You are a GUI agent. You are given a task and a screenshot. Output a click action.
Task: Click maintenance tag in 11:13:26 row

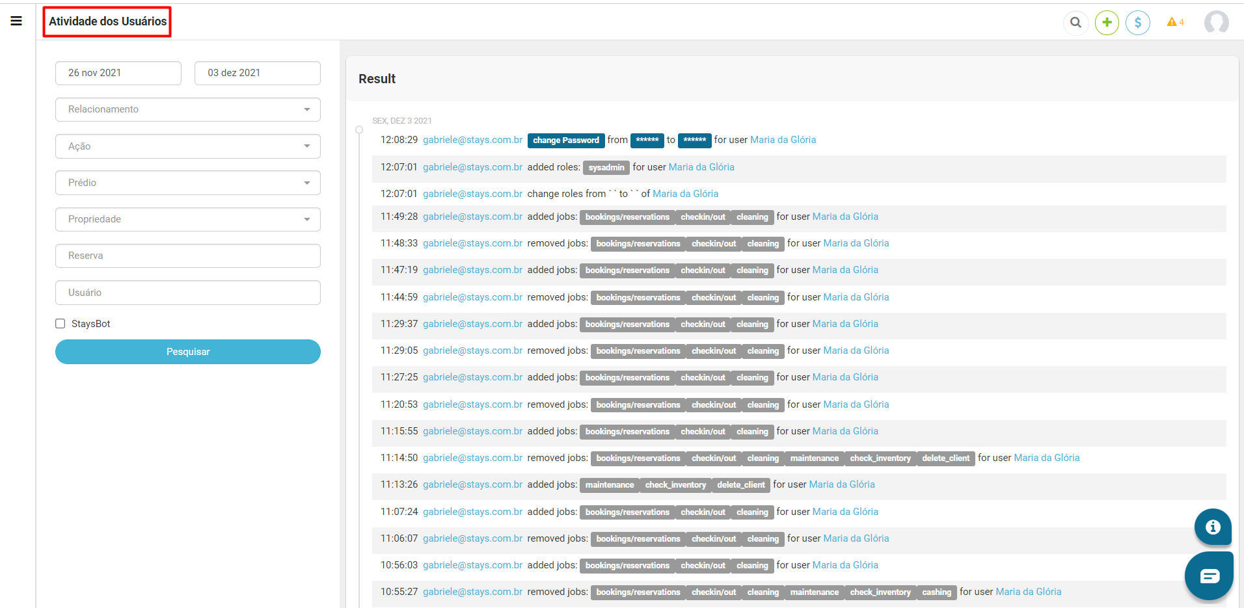610,485
